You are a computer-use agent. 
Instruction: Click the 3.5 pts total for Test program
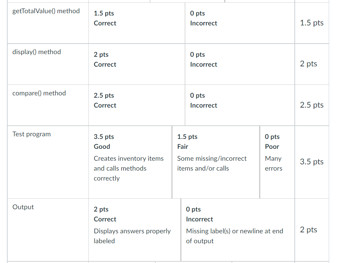click(312, 162)
